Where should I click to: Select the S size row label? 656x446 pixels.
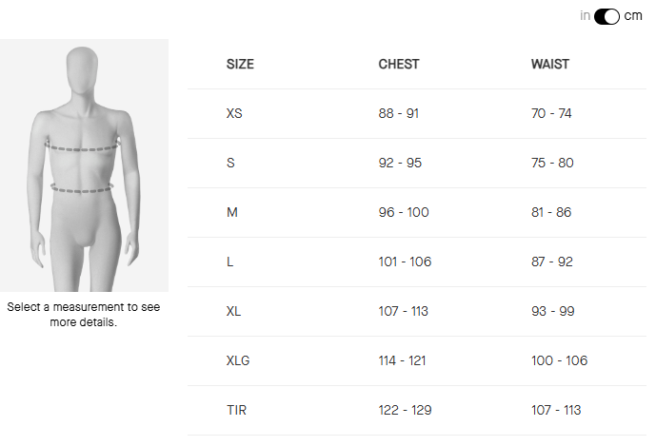click(x=230, y=163)
